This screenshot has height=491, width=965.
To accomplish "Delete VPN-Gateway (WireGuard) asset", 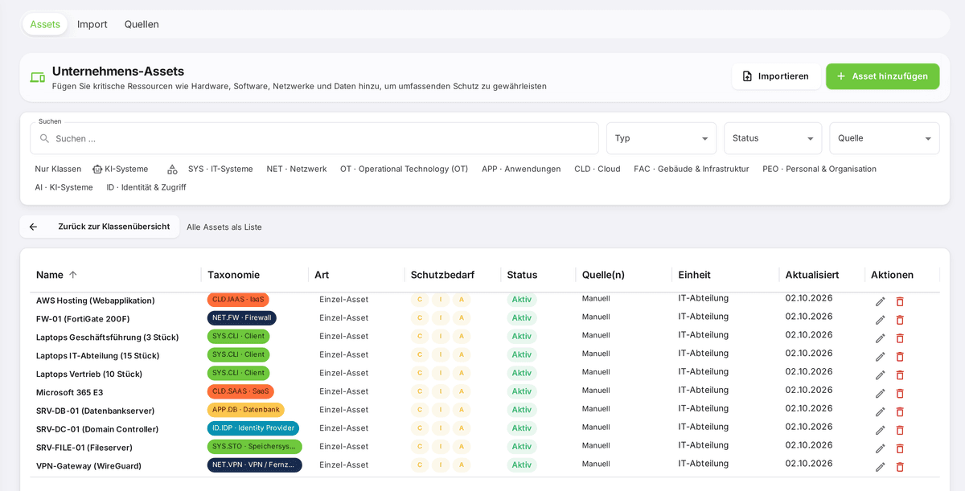I will coord(900,468).
